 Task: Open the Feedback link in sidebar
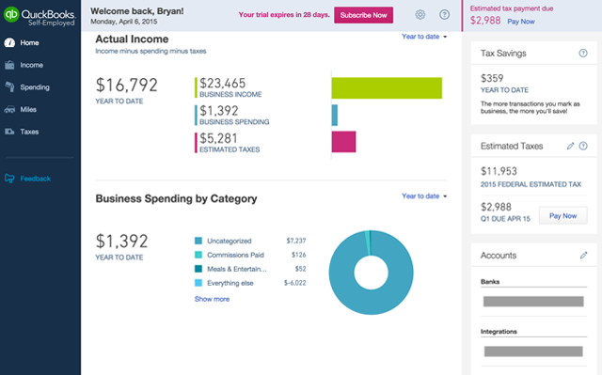tap(36, 179)
